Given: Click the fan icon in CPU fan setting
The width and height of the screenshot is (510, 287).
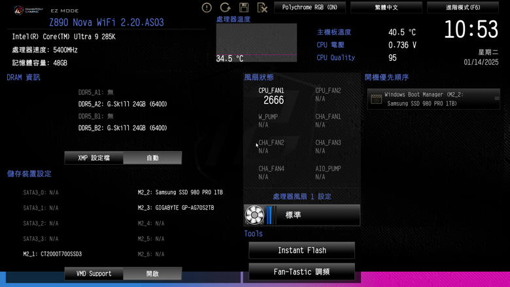Looking at the screenshot, I should tap(254, 215).
